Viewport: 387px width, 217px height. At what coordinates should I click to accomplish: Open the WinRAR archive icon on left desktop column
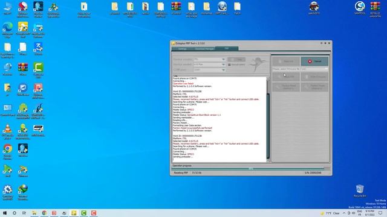[x=23, y=69]
